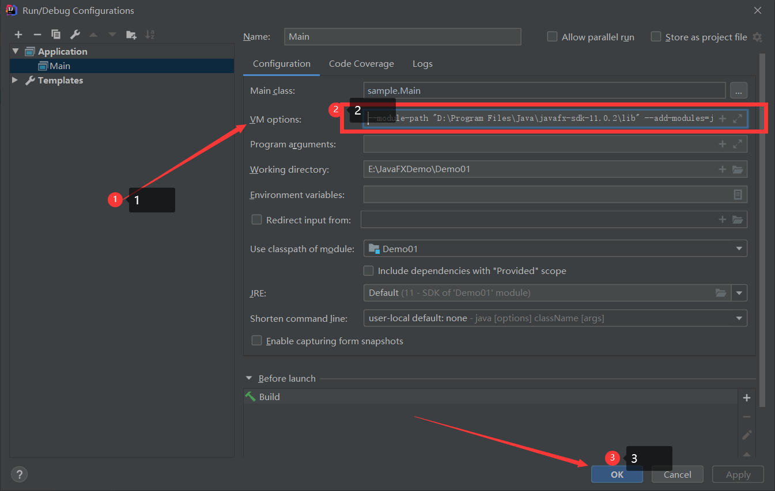Select Build task in Before launch list
The height and width of the screenshot is (491, 775).
pyautogui.click(x=490, y=397)
